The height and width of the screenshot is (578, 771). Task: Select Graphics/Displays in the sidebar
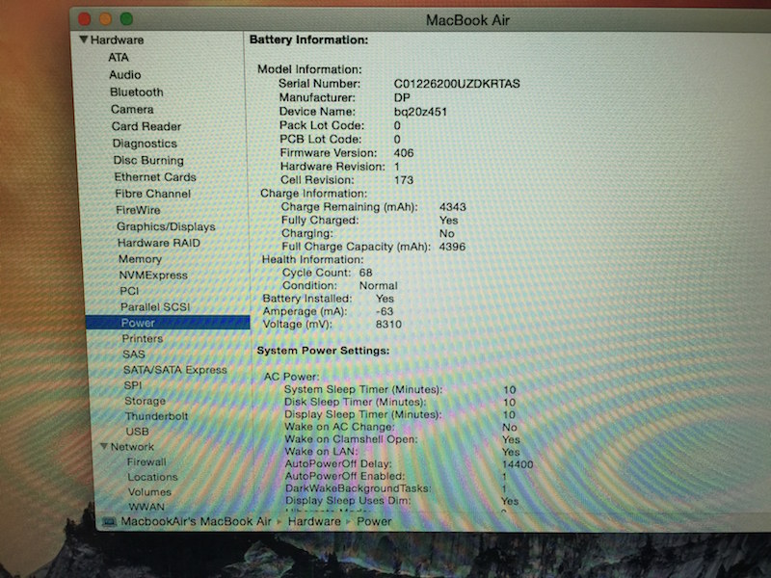(166, 226)
